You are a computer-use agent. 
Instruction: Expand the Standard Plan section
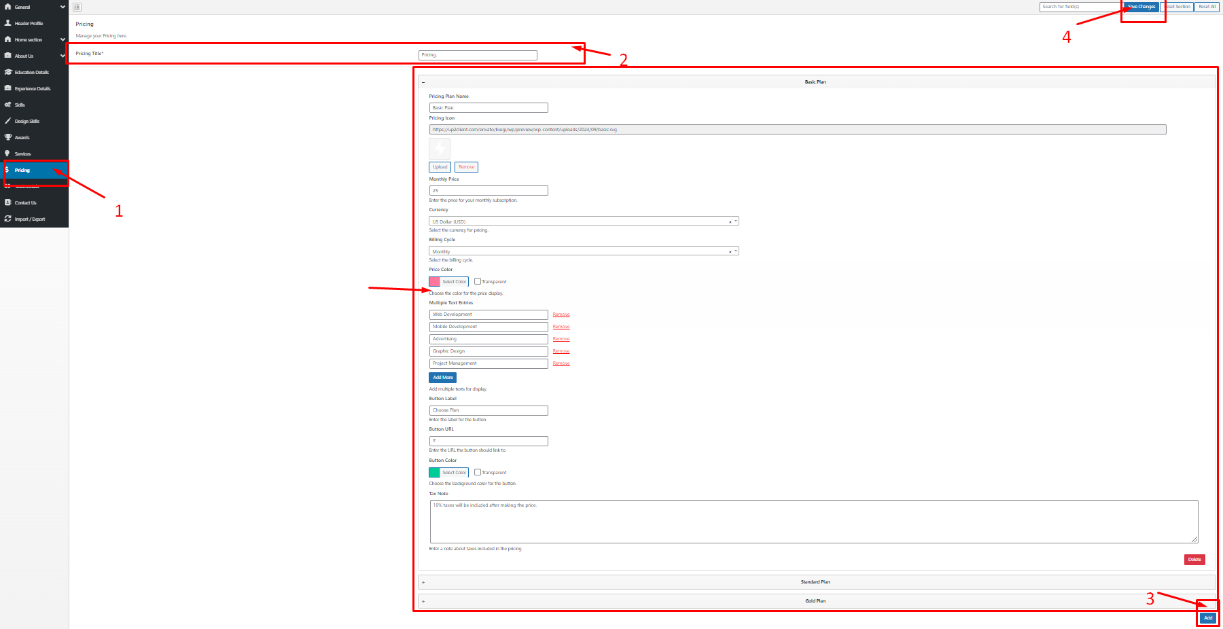(x=815, y=582)
